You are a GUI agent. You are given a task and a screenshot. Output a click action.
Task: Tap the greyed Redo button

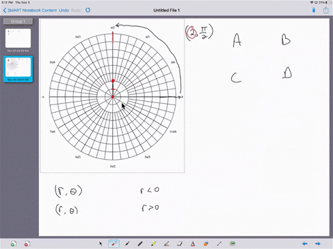click(x=76, y=10)
